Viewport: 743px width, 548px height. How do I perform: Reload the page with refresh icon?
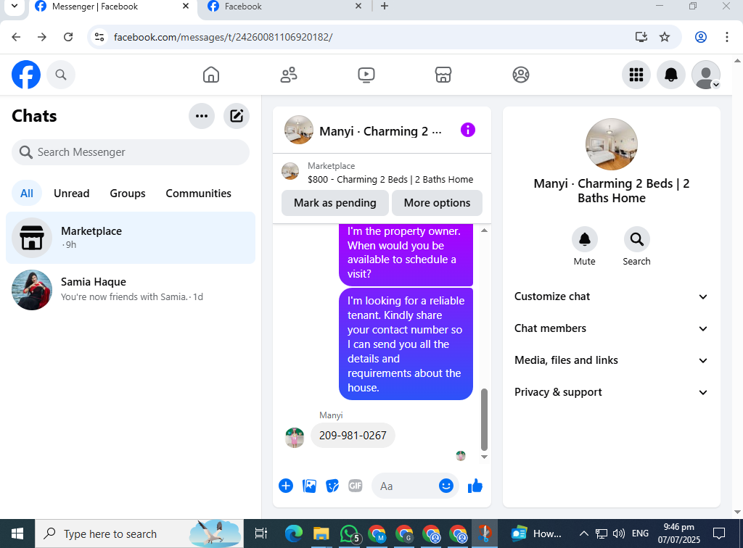tap(68, 37)
